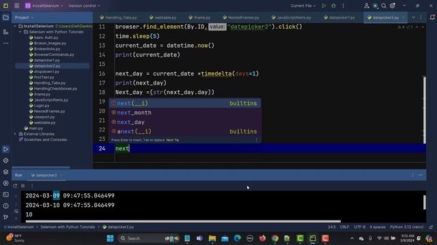Click editor vertical scrollbar

(424, 110)
